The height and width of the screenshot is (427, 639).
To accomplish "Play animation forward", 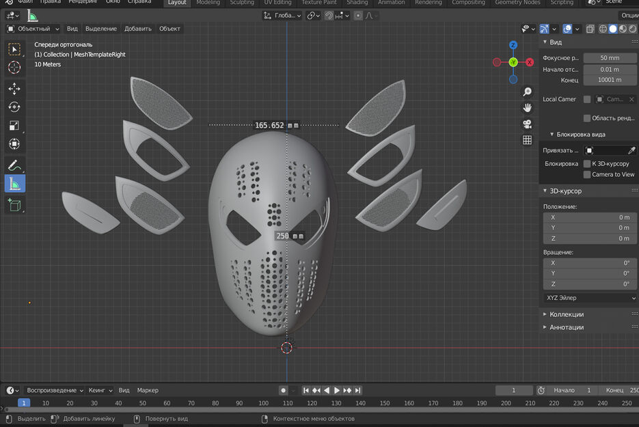I will coord(337,390).
